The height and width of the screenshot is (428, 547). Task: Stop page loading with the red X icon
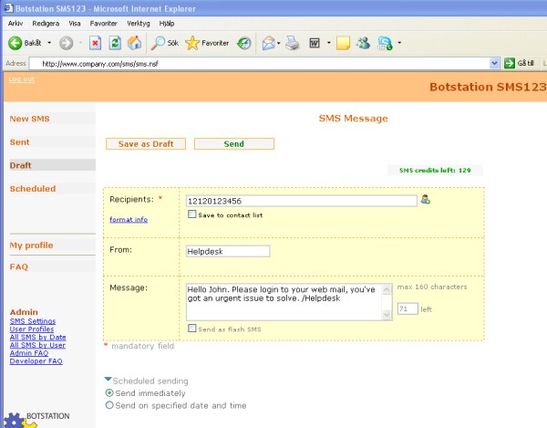[95, 43]
